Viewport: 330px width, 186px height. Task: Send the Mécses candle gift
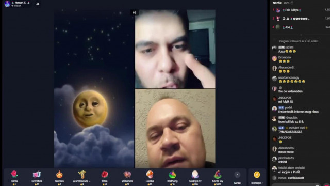point(59,178)
